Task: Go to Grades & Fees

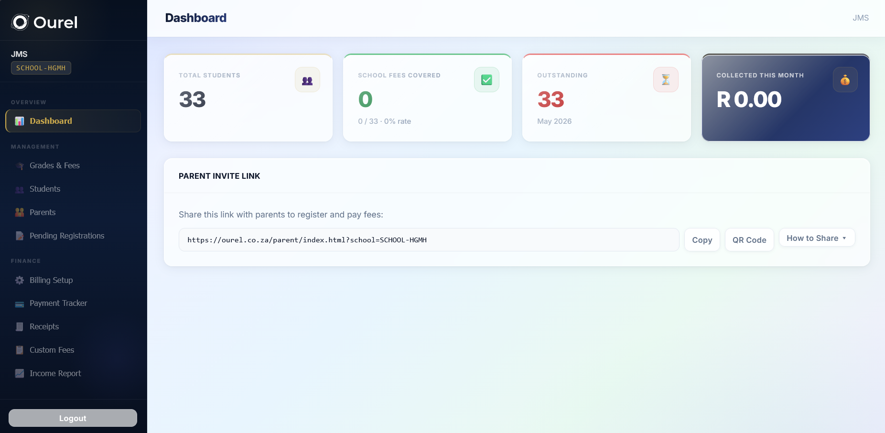Action: click(x=73, y=165)
